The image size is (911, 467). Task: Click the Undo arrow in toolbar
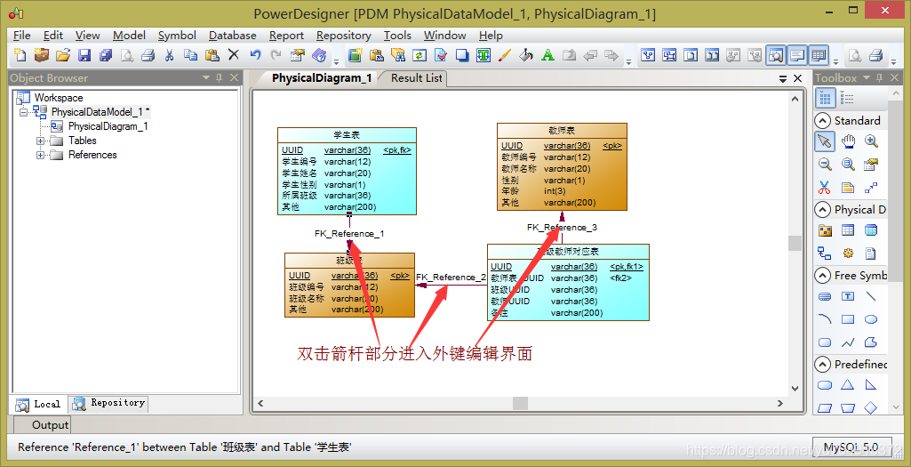coord(255,55)
